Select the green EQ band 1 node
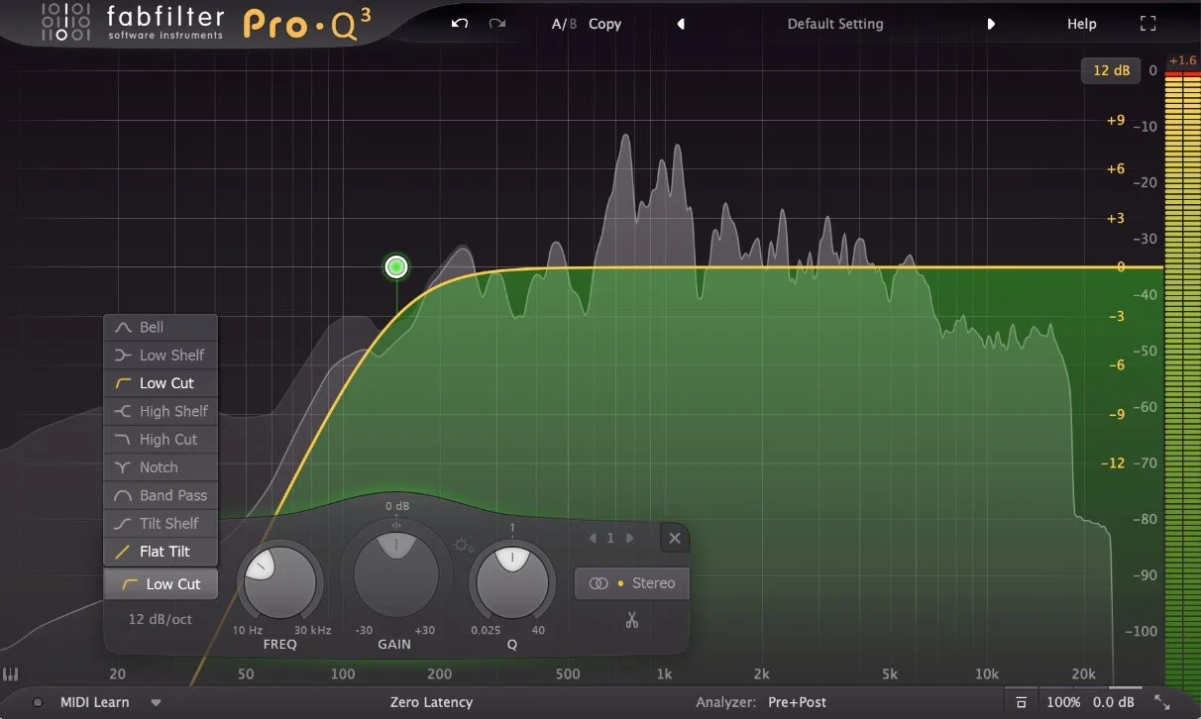 point(396,266)
